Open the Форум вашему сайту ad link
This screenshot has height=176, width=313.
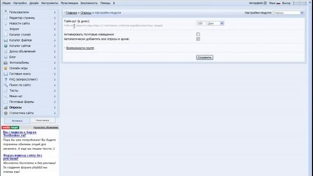pos(22,157)
